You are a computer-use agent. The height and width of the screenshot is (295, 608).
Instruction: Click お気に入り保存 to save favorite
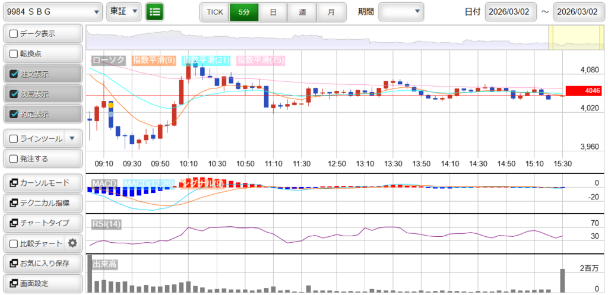[x=42, y=263]
